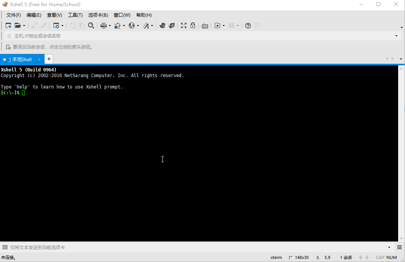Click the grayed-out Disconnect plug icon
The image size is (405, 262).
(x=44, y=25)
